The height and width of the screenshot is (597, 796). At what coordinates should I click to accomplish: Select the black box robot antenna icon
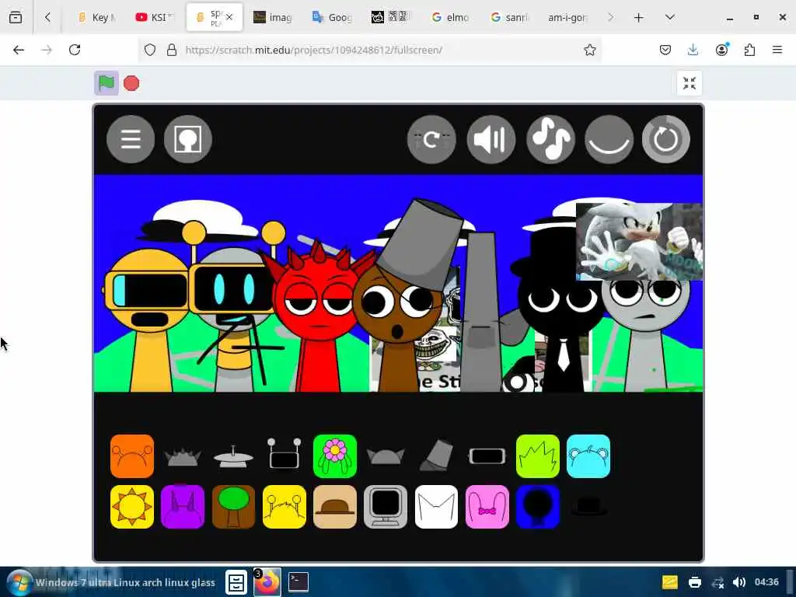point(285,454)
